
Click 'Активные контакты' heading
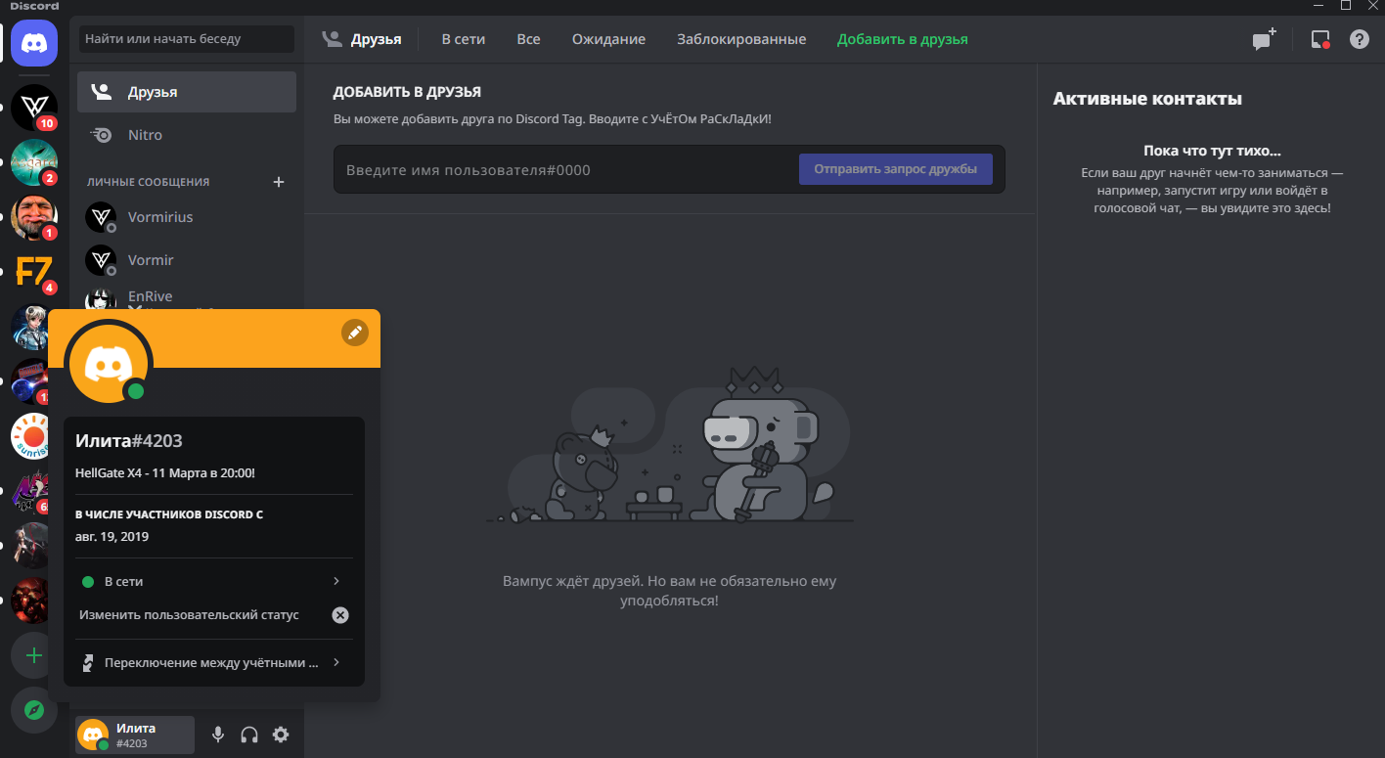point(1147,99)
